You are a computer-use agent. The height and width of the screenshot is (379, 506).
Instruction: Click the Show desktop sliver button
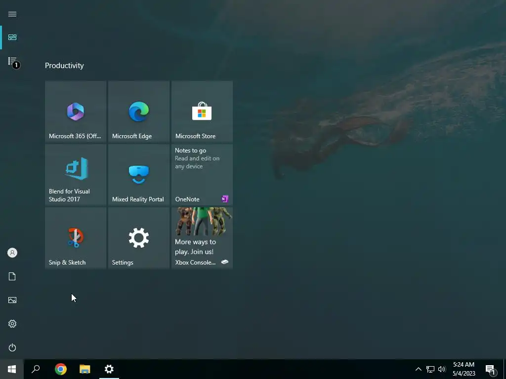click(x=505, y=369)
